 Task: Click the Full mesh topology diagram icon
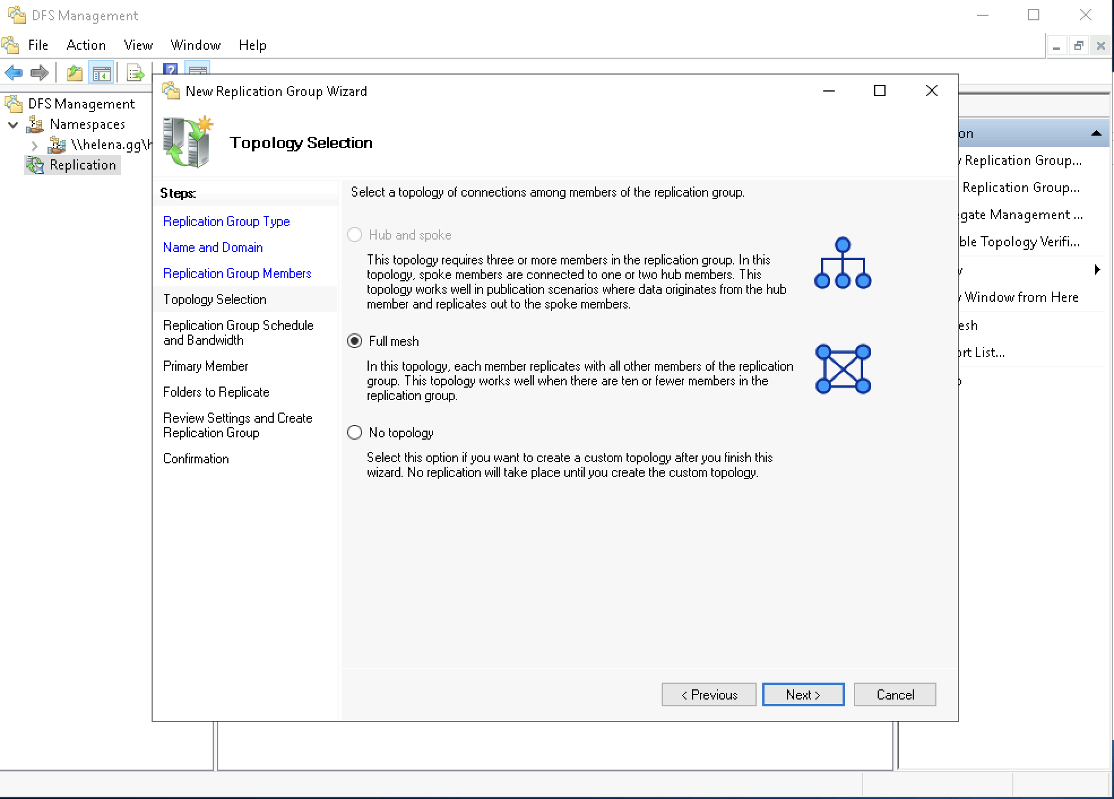[843, 369]
